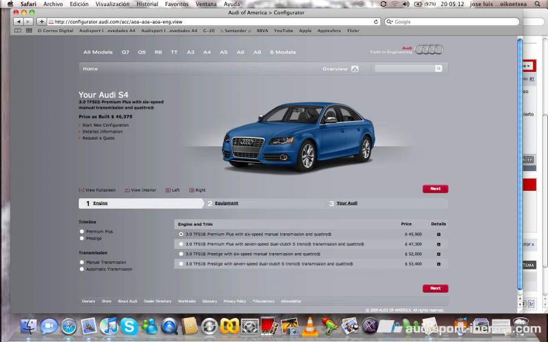The width and height of the screenshot is (548, 342).
Task: Open the Ventana menu
Action: (x=206, y=4)
